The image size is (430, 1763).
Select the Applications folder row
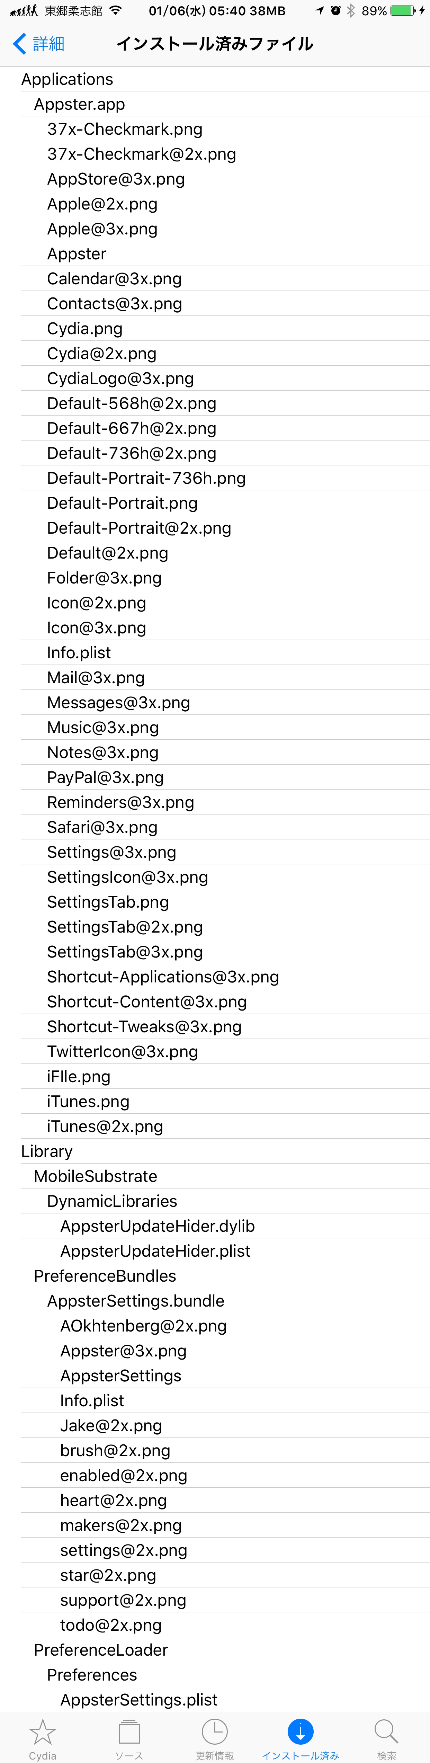(215, 79)
